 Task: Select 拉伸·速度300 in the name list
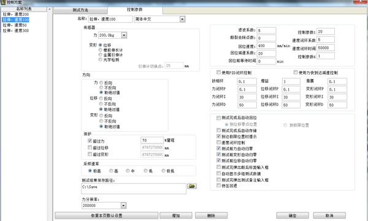click(x=16, y=31)
